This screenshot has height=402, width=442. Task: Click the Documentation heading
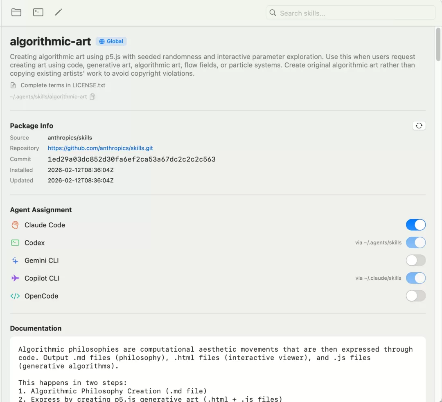pyautogui.click(x=36, y=328)
